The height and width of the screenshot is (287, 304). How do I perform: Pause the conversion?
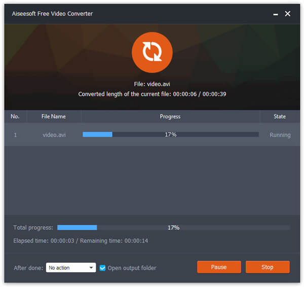[219, 267]
